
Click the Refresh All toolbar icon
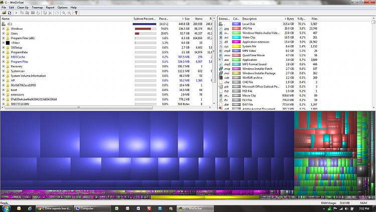pos(10,13)
